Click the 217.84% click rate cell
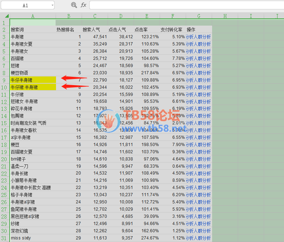Screen dimensions: 284x242 tap(147, 73)
